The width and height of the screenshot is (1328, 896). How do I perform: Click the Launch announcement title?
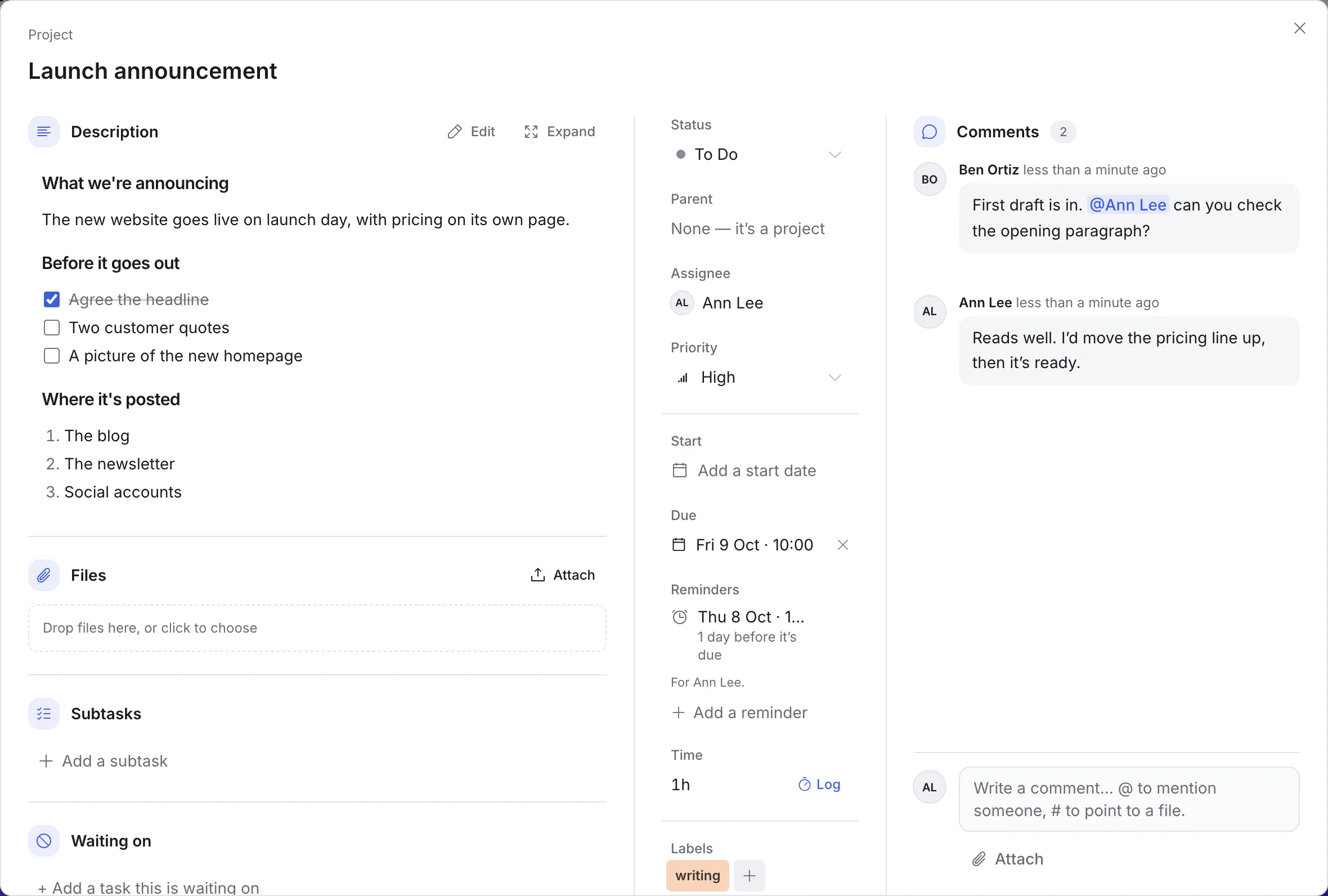pos(152,71)
